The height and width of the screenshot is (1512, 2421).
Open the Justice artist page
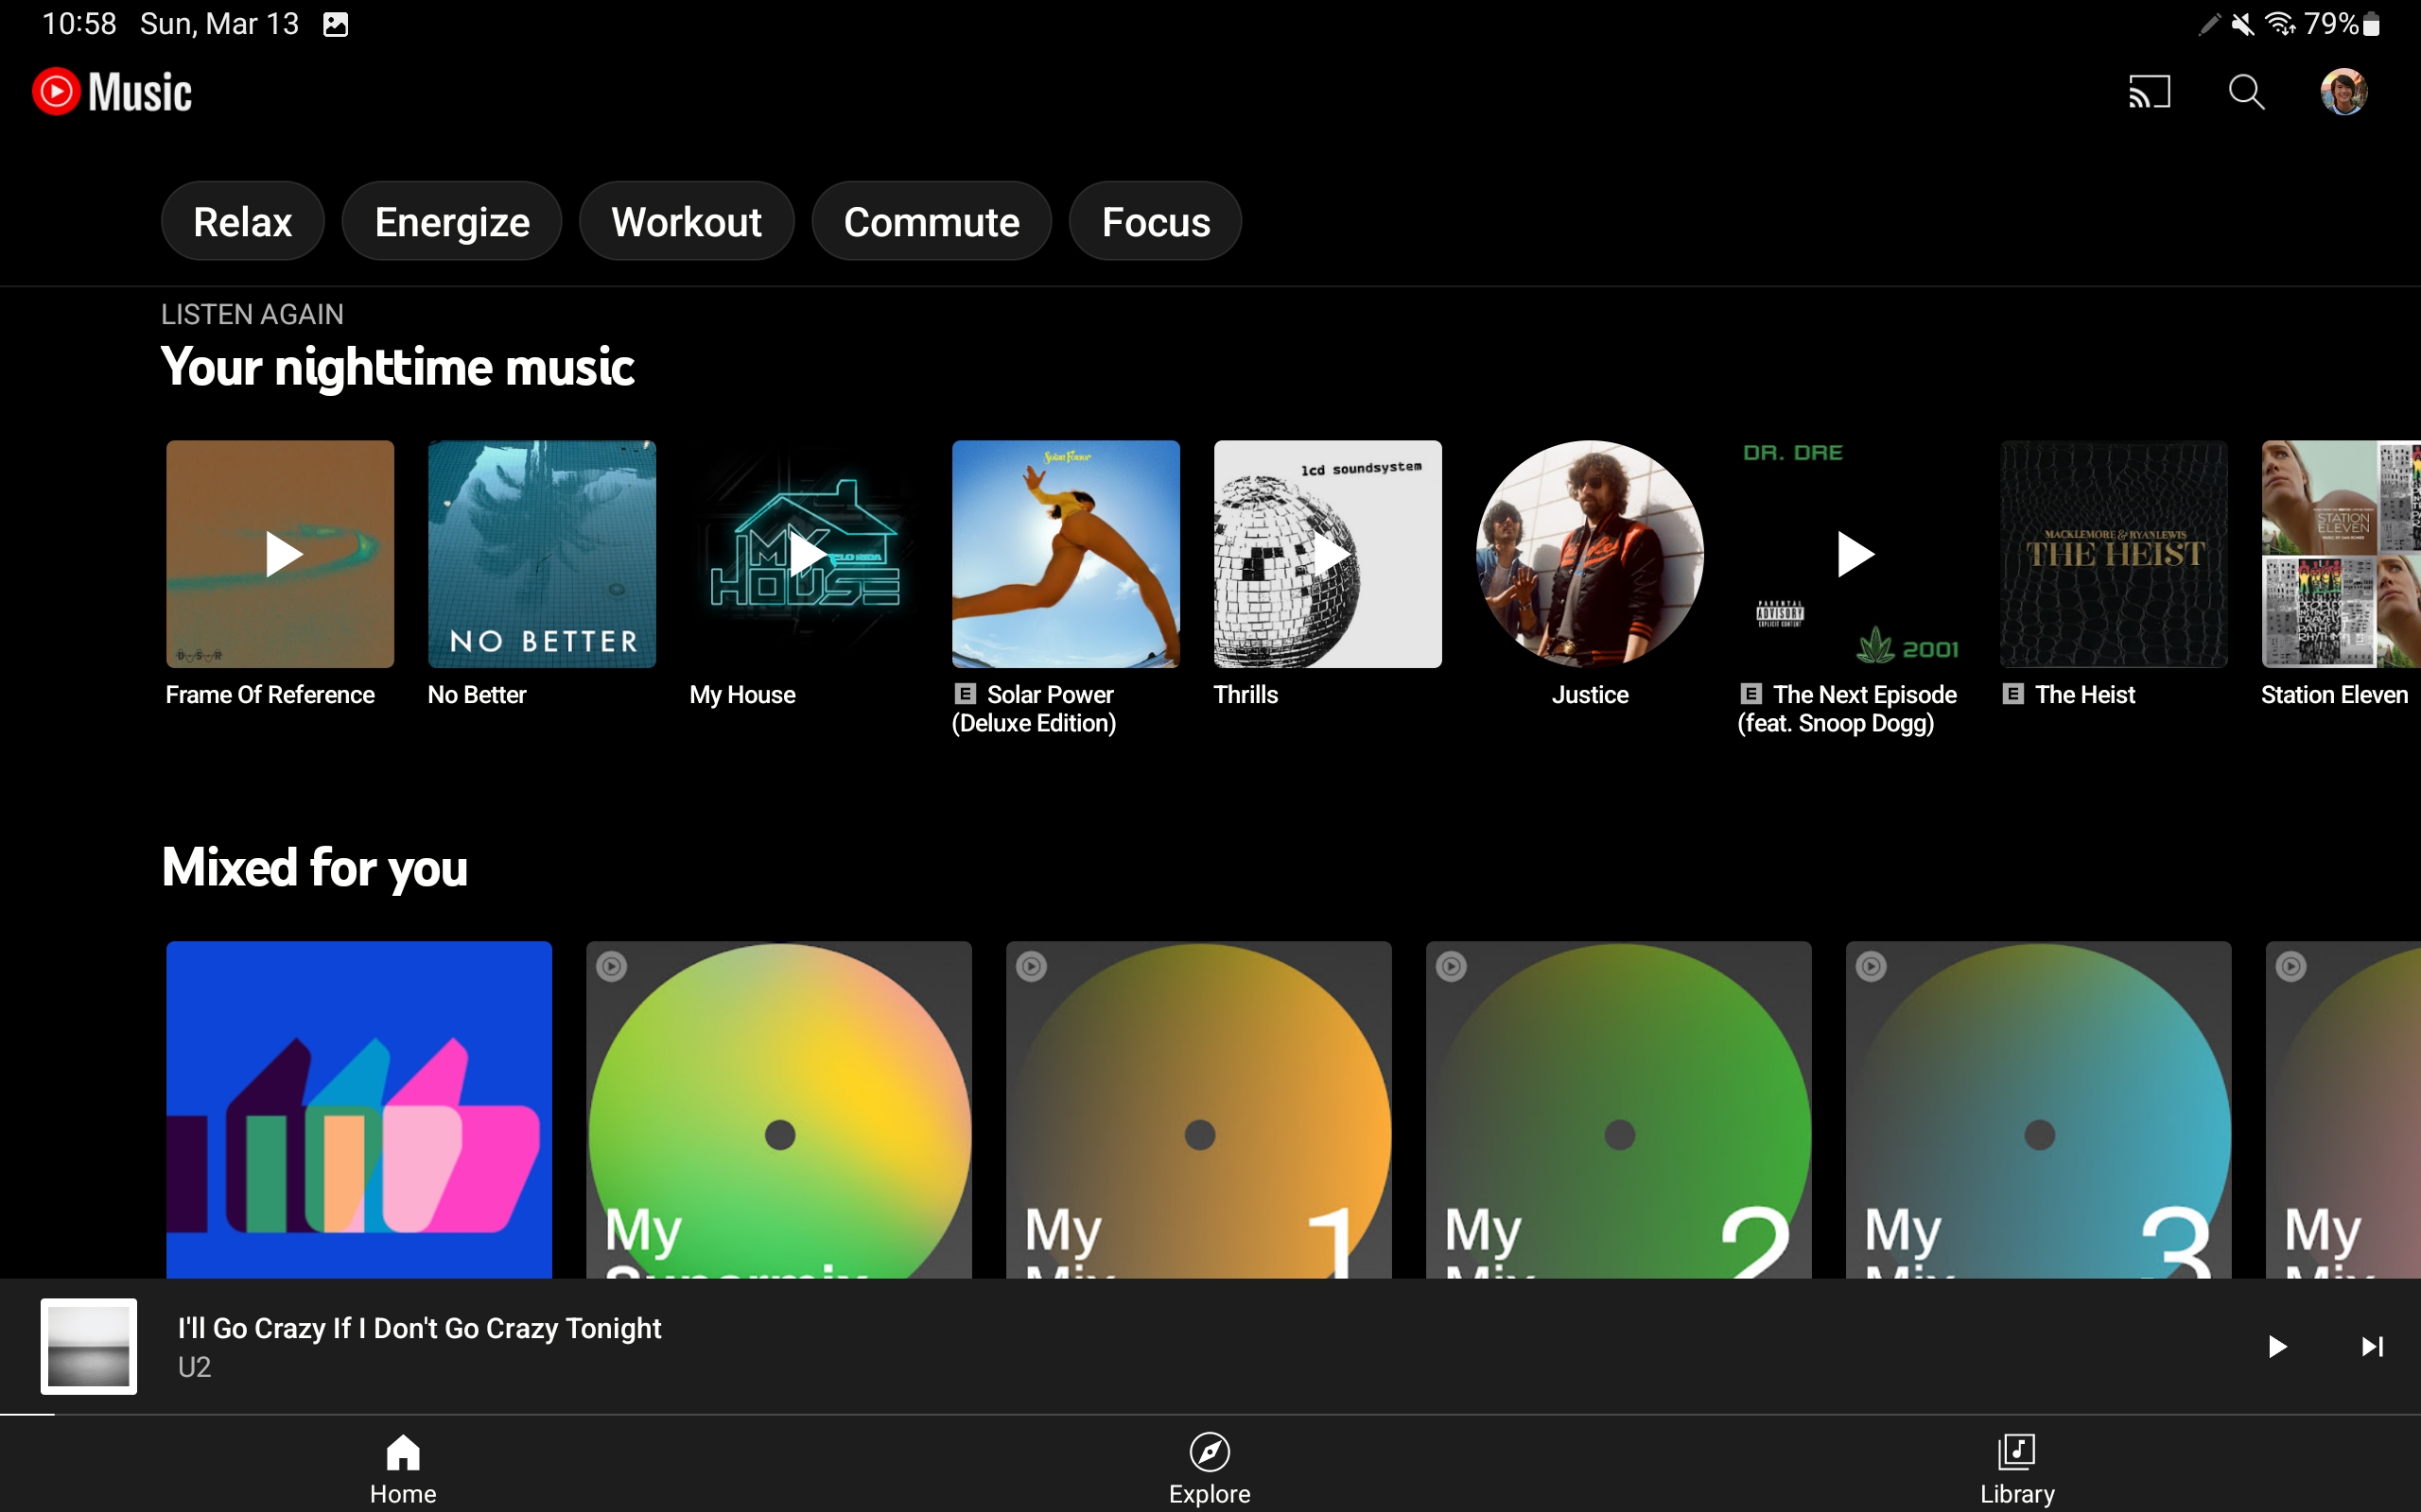[1590, 554]
